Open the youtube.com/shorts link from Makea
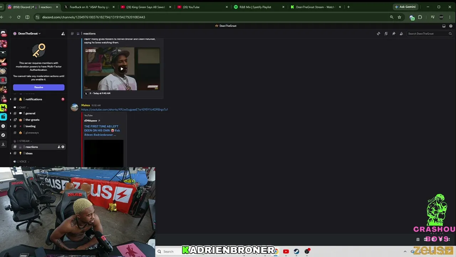This screenshot has height=257, width=456. (x=124, y=110)
